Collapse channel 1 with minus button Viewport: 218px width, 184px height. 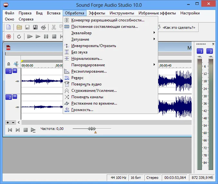tap(15, 71)
